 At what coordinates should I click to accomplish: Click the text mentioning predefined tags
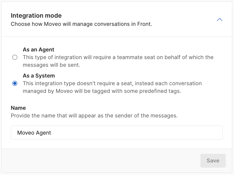coord(102,91)
